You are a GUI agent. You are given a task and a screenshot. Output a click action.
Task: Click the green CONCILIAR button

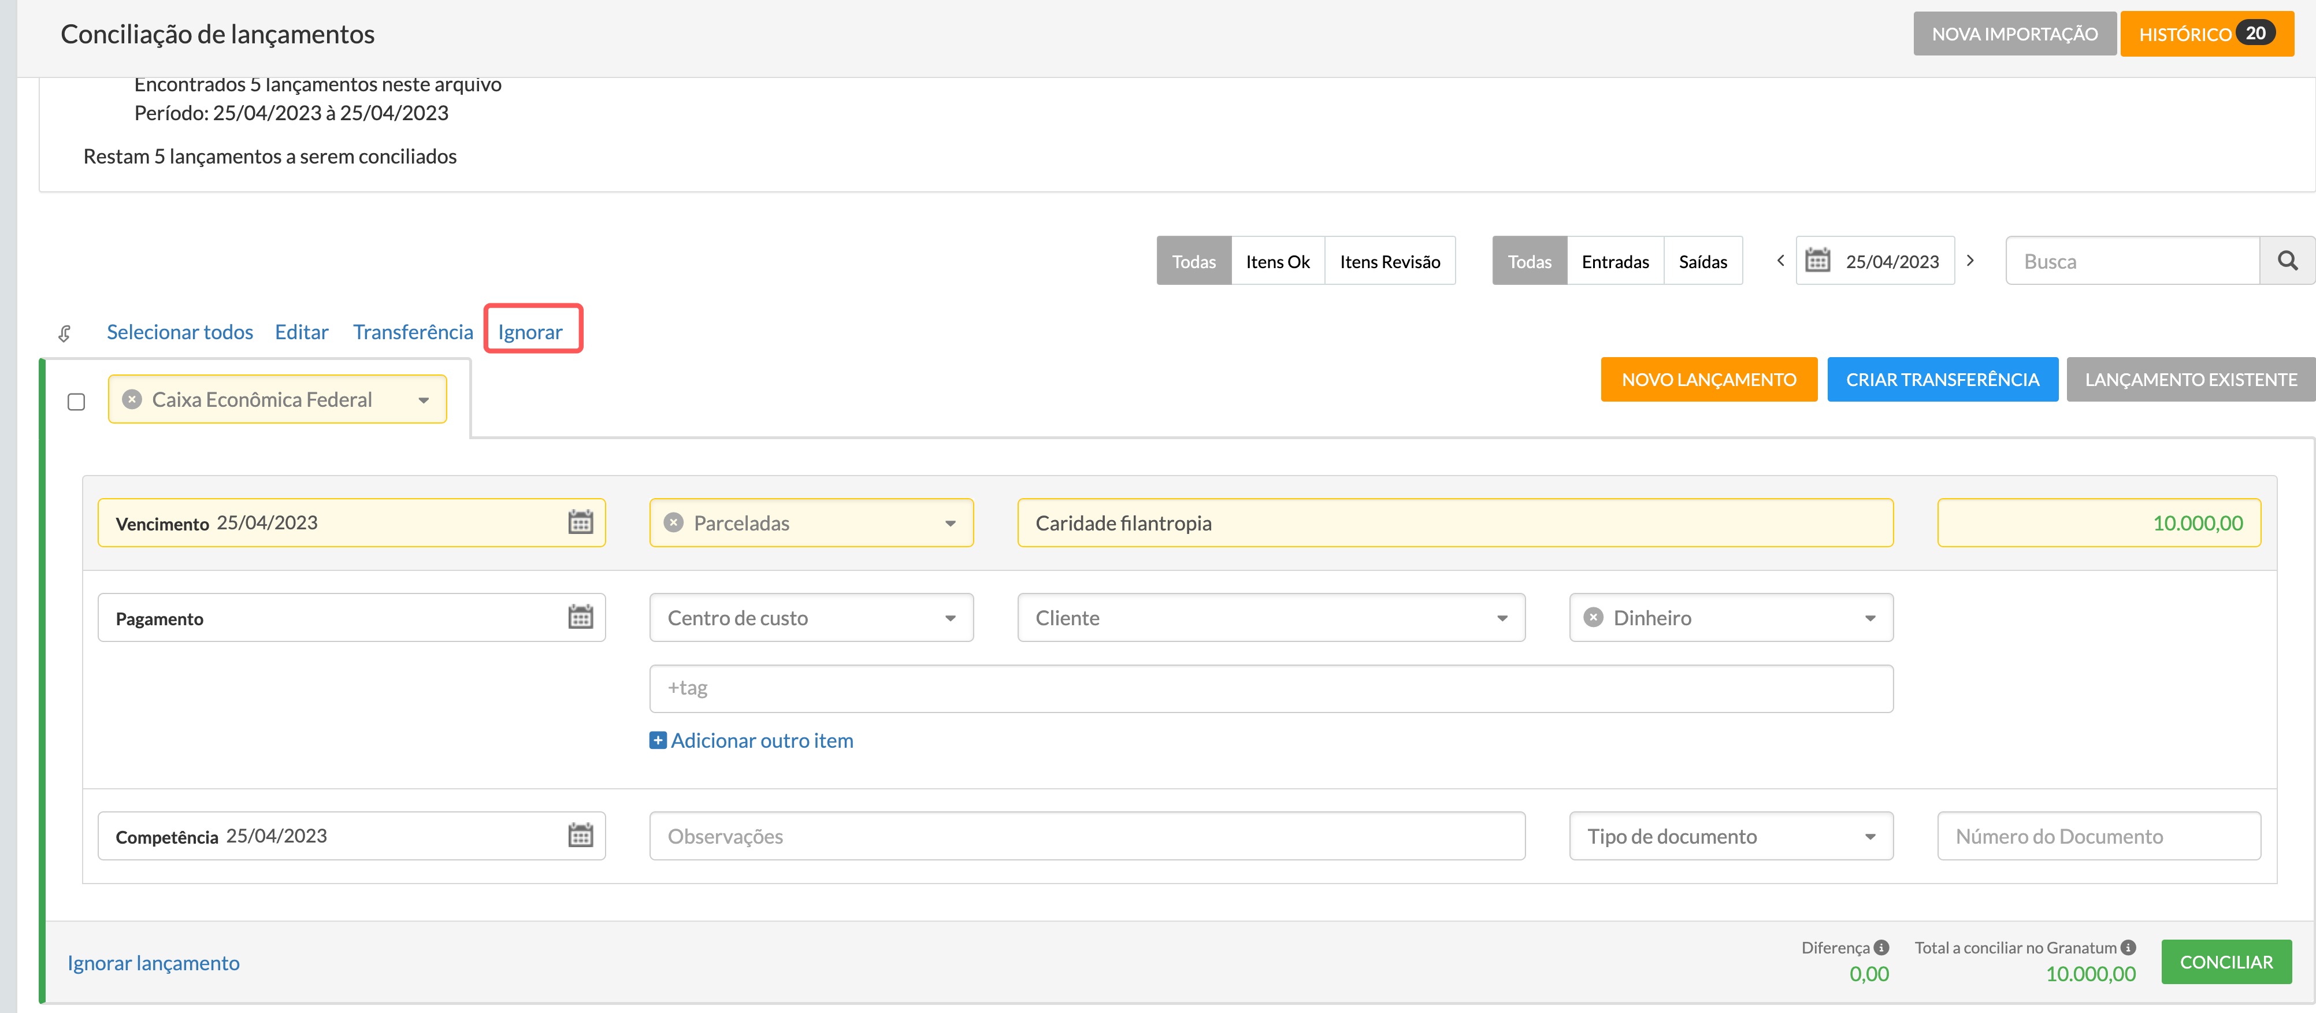(2226, 962)
